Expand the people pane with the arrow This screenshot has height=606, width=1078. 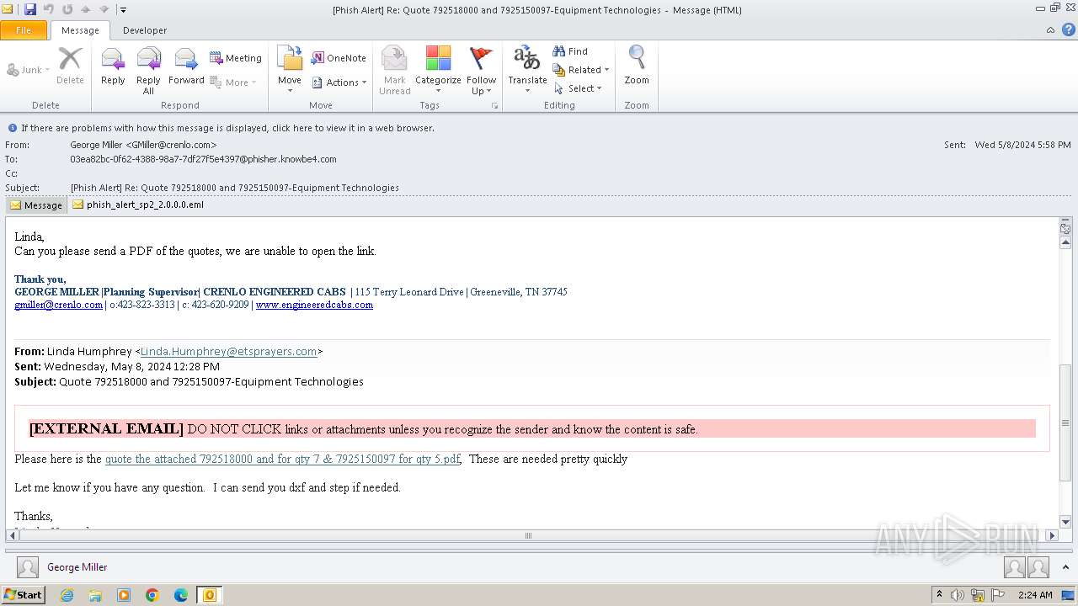[x=1066, y=567]
